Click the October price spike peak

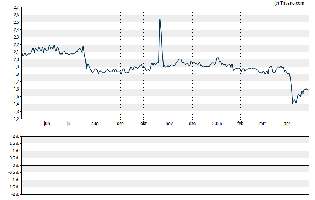[160, 19]
